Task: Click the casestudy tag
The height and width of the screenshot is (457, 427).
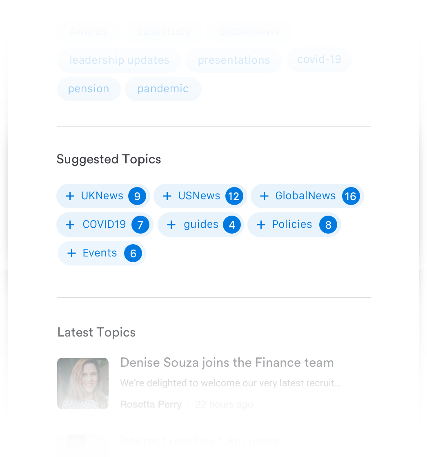Action: coord(164,31)
